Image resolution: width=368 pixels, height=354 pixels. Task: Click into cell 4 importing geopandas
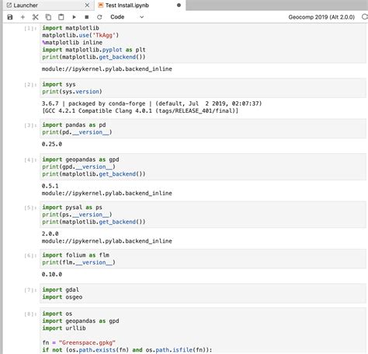(203, 166)
